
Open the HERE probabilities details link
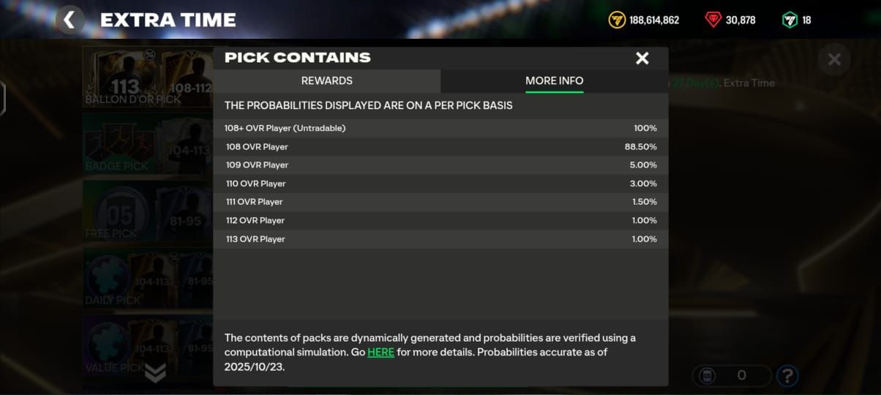(380, 353)
